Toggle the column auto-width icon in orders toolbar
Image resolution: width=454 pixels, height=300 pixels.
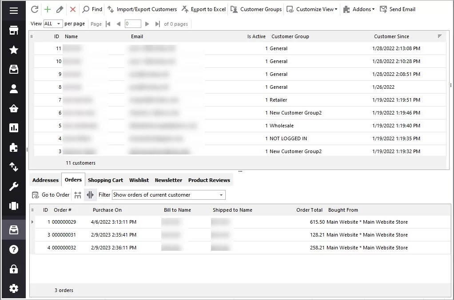click(x=90, y=195)
